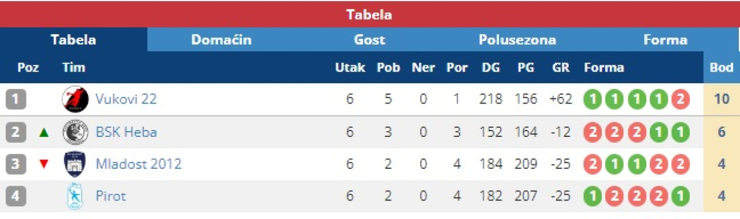Click the red down arrow beside Mladost 2012
Screen dimensions: 740x219
(44, 165)
